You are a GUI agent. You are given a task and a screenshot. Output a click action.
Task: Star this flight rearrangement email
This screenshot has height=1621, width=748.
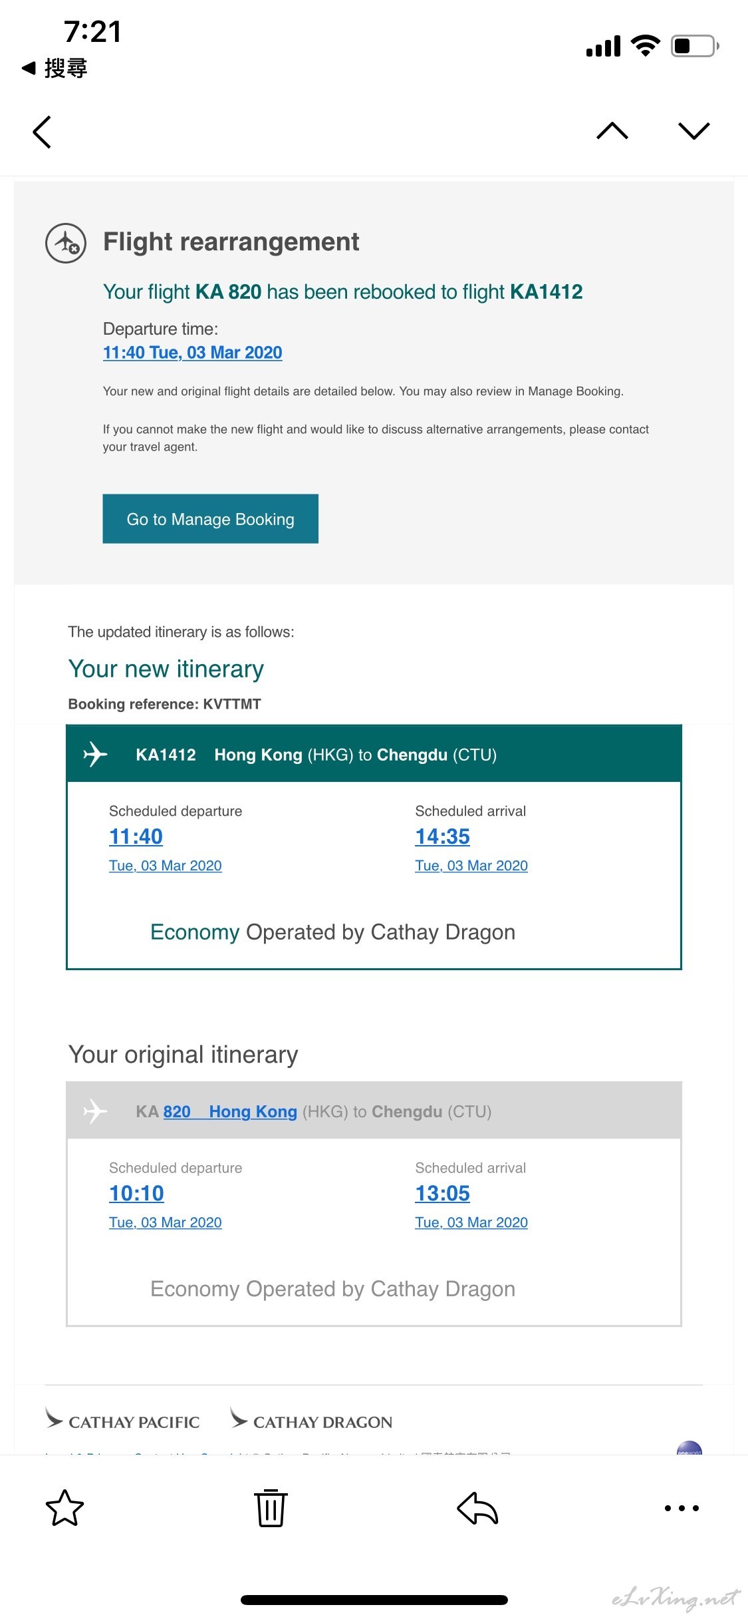[64, 1507]
